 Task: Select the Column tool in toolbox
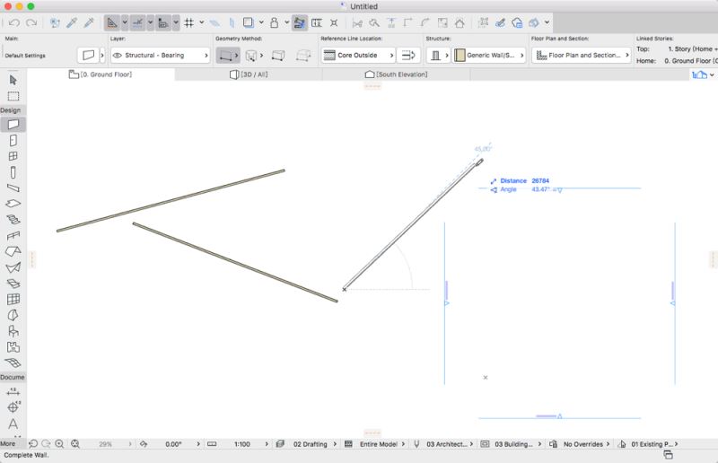pos(13,172)
